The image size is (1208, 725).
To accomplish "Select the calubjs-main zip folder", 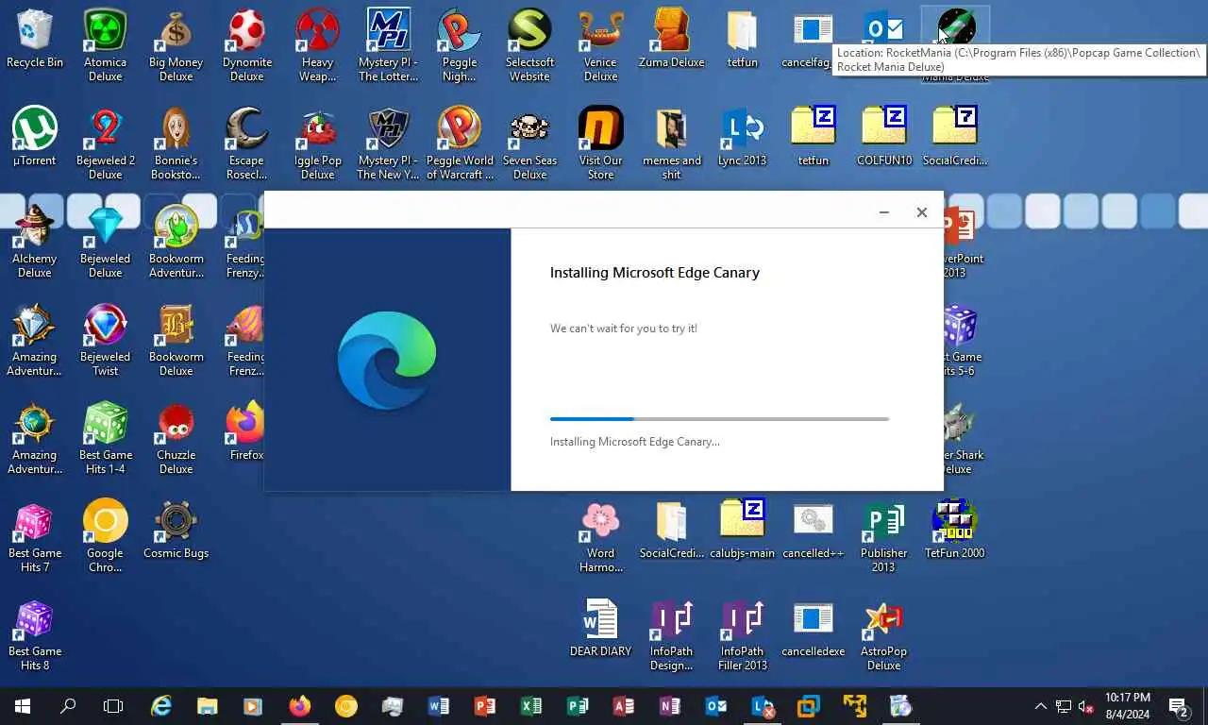I will click(742, 530).
